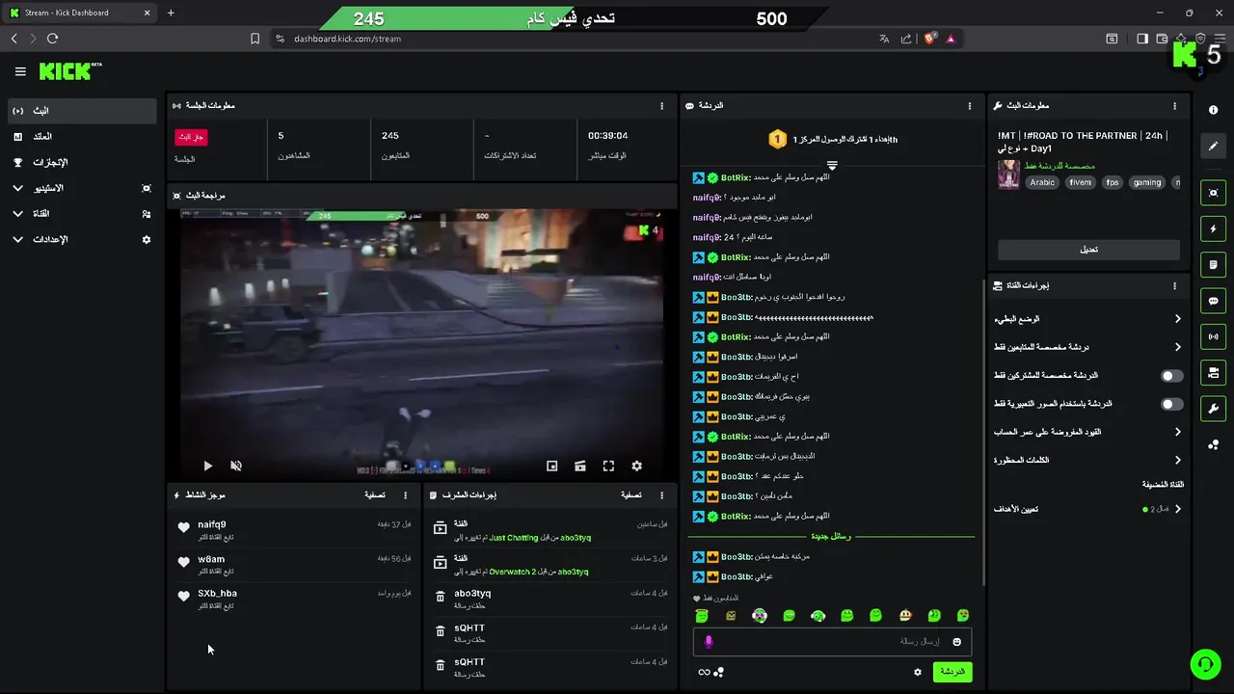1234x694 pixels.
Task: Click the pink-glasses headphone emote
Action: (760, 615)
